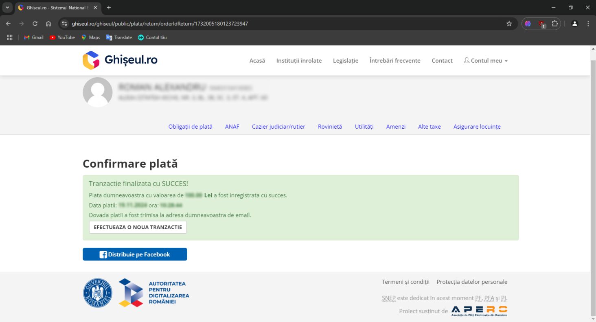Open the Chrome apps grid icon
Viewport: 596px width, 322px height.
point(10,37)
